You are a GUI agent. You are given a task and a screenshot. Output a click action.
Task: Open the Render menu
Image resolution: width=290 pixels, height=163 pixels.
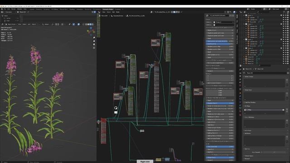click(14, 9)
